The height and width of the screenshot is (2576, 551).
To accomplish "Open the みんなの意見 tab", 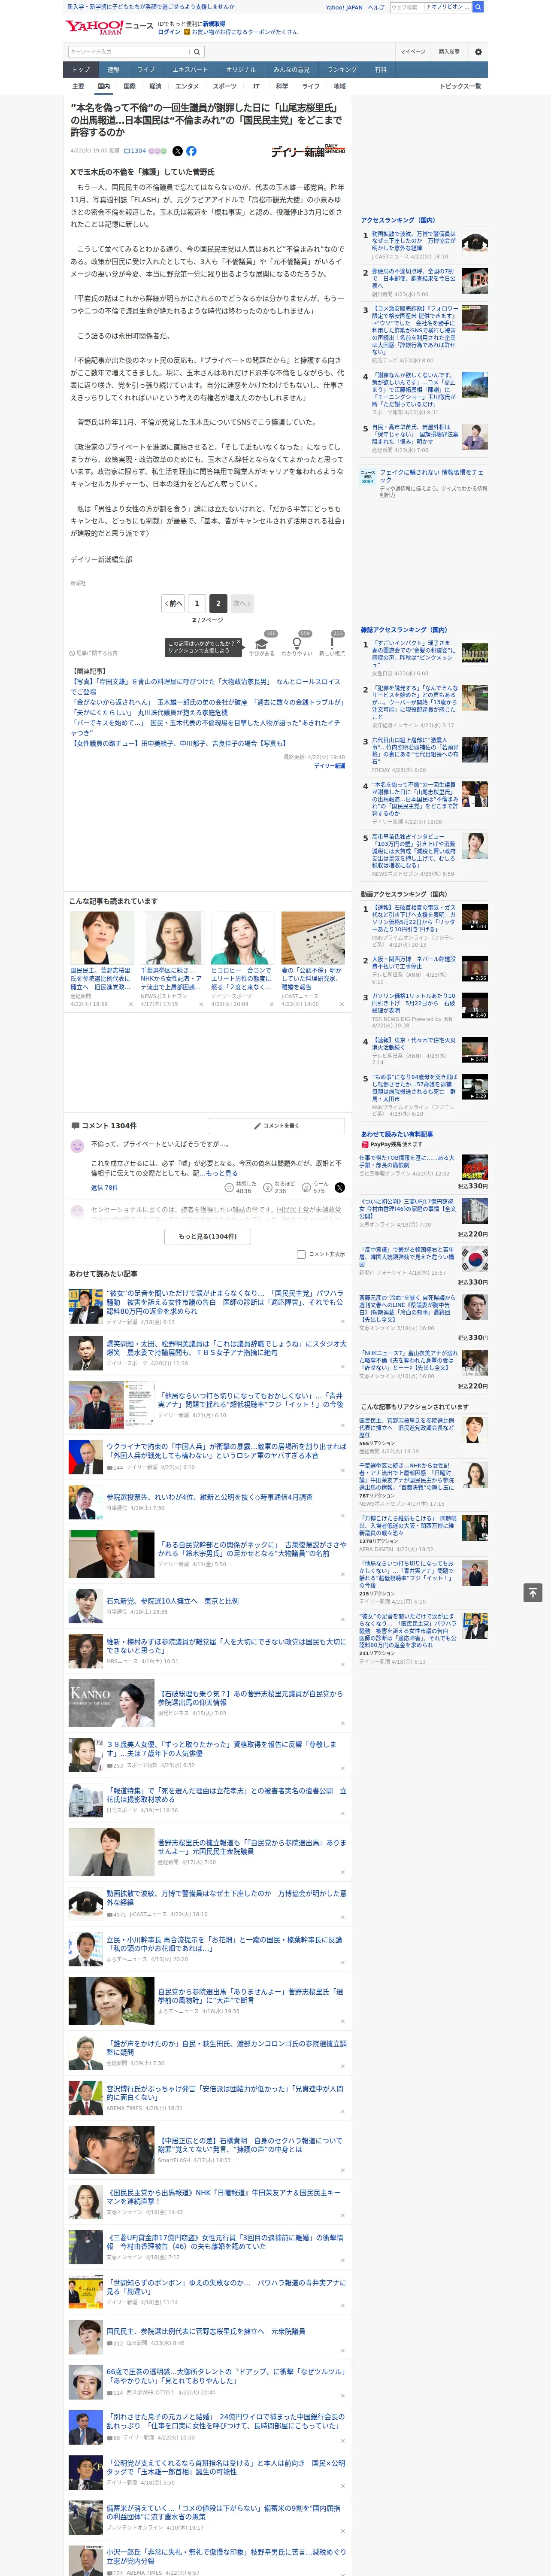I will (x=291, y=69).
